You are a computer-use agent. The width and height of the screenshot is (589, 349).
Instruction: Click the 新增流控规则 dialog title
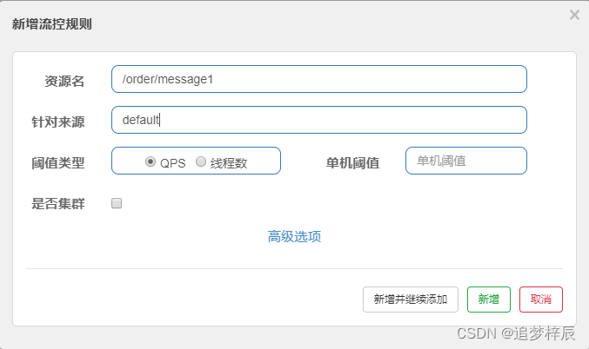click(52, 24)
